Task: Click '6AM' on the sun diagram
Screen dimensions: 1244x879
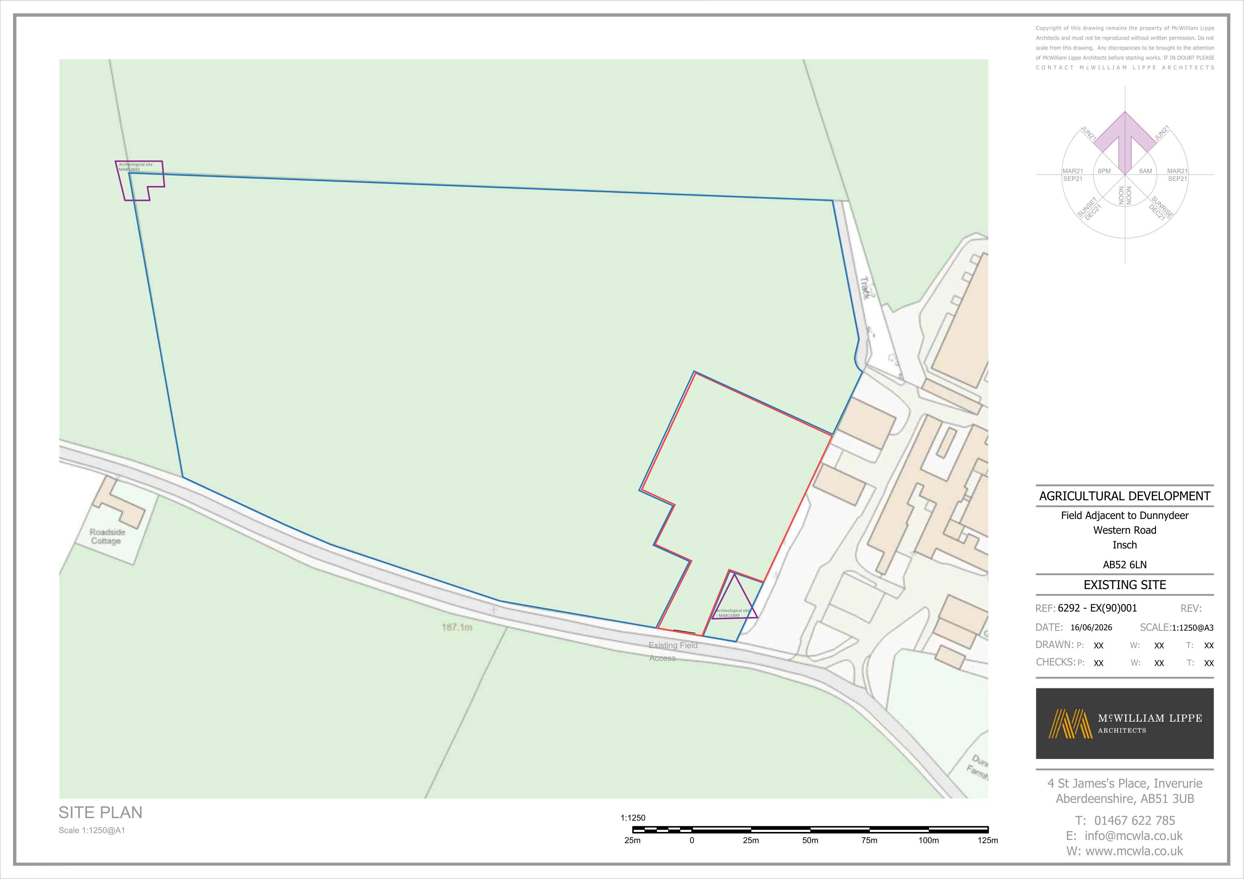Action: pos(1145,171)
